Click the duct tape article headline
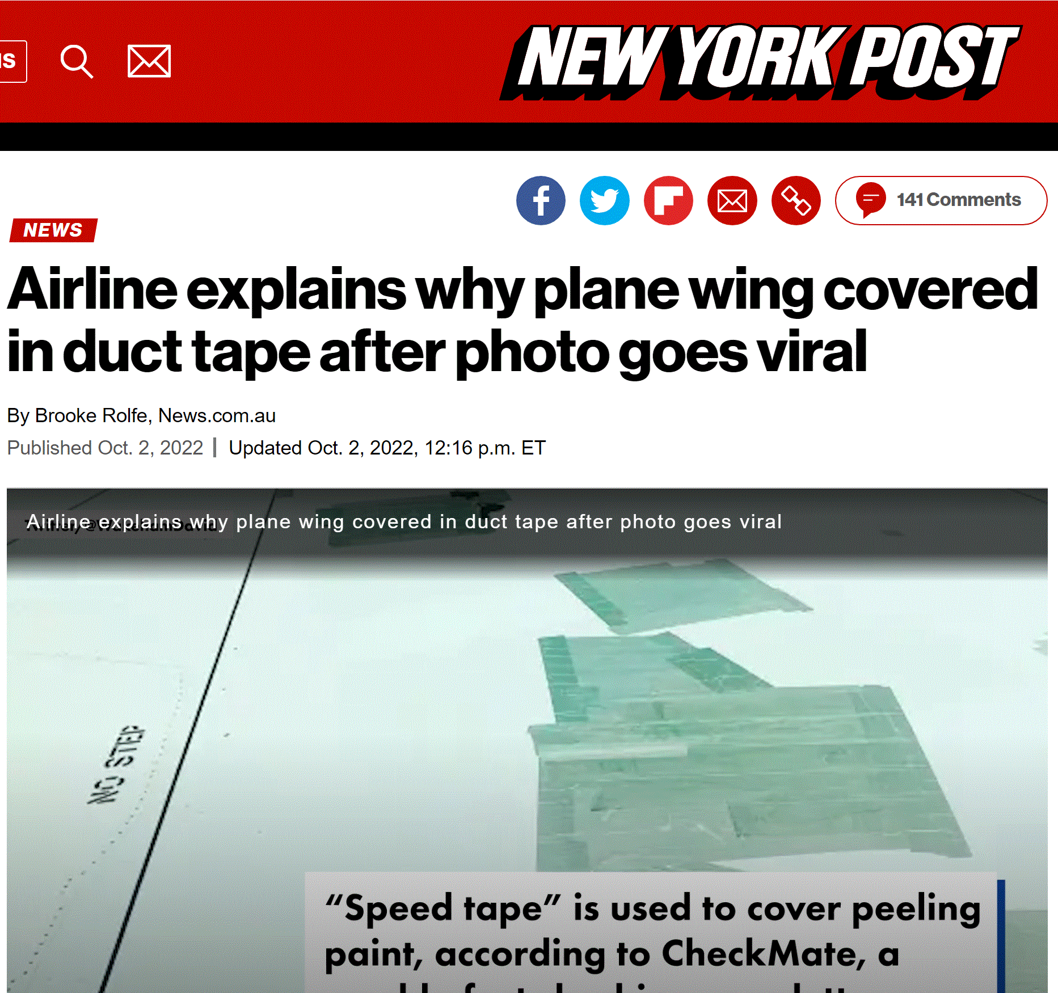 click(x=522, y=321)
